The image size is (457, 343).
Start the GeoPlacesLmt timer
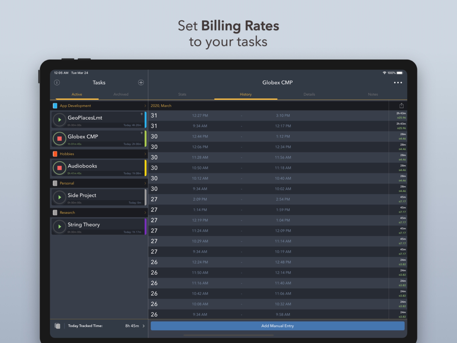point(59,119)
